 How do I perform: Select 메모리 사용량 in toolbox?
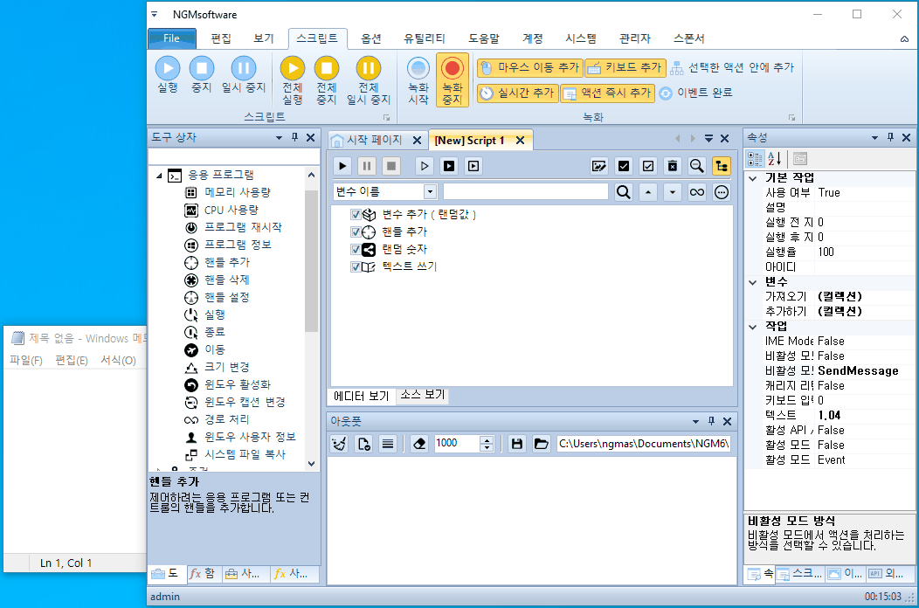coord(238,192)
